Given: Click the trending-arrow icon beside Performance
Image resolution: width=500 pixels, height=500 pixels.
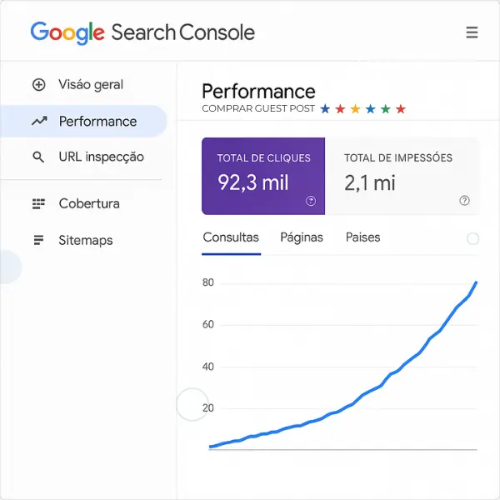Looking at the screenshot, I should (x=38, y=122).
